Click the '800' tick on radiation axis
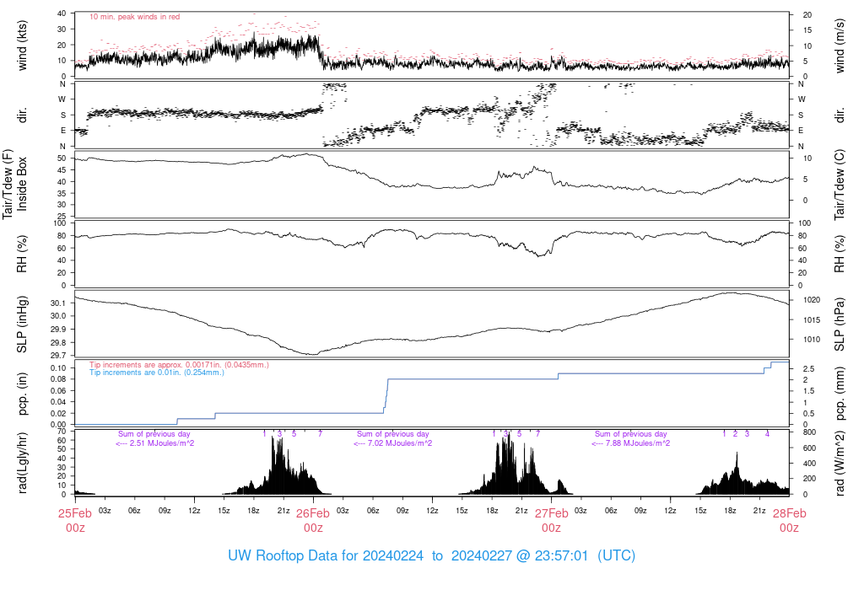Image resolution: width=864 pixels, height=590 pixels. tap(809, 432)
